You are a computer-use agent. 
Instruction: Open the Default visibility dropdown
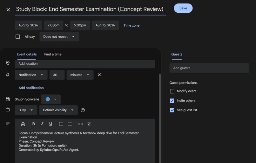pos(58,110)
